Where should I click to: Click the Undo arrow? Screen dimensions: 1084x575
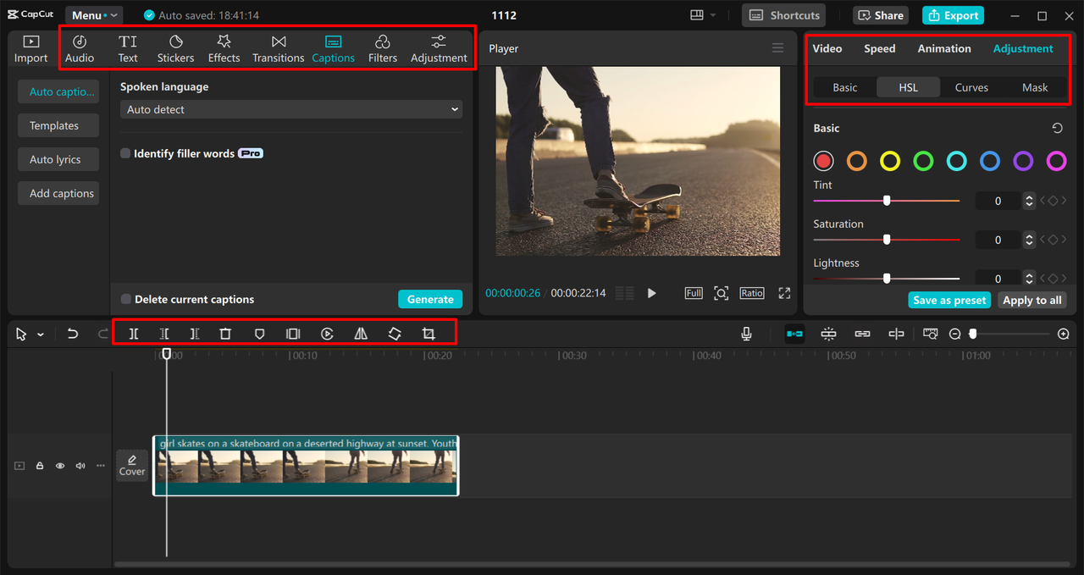coord(73,334)
